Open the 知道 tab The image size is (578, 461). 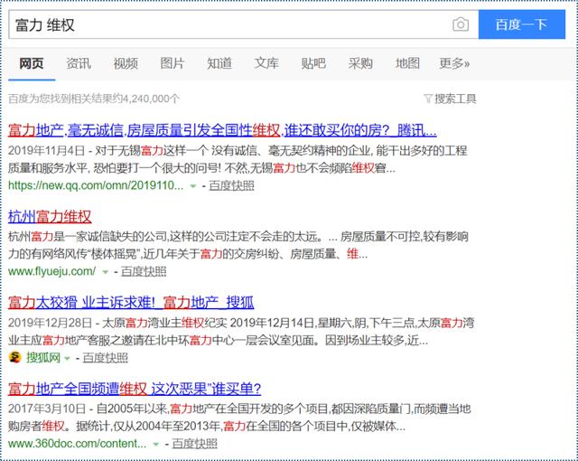[x=219, y=63]
